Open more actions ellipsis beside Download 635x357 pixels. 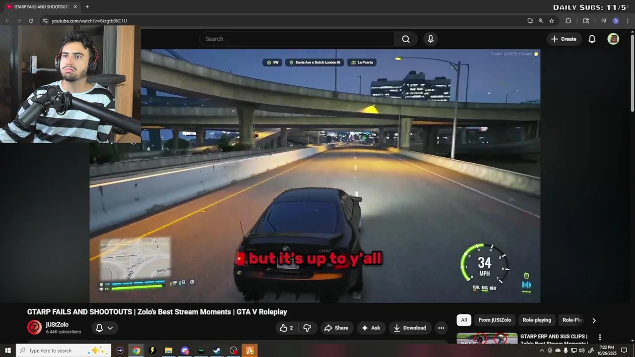click(x=441, y=328)
